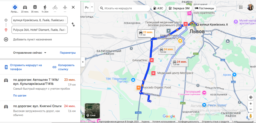256x123 pixels.
Task: Open route 'Параметры' options
Action: [x=68, y=53]
